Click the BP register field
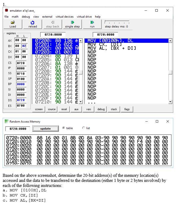The width and height of the screenshot is (178, 203). pos(21,84)
